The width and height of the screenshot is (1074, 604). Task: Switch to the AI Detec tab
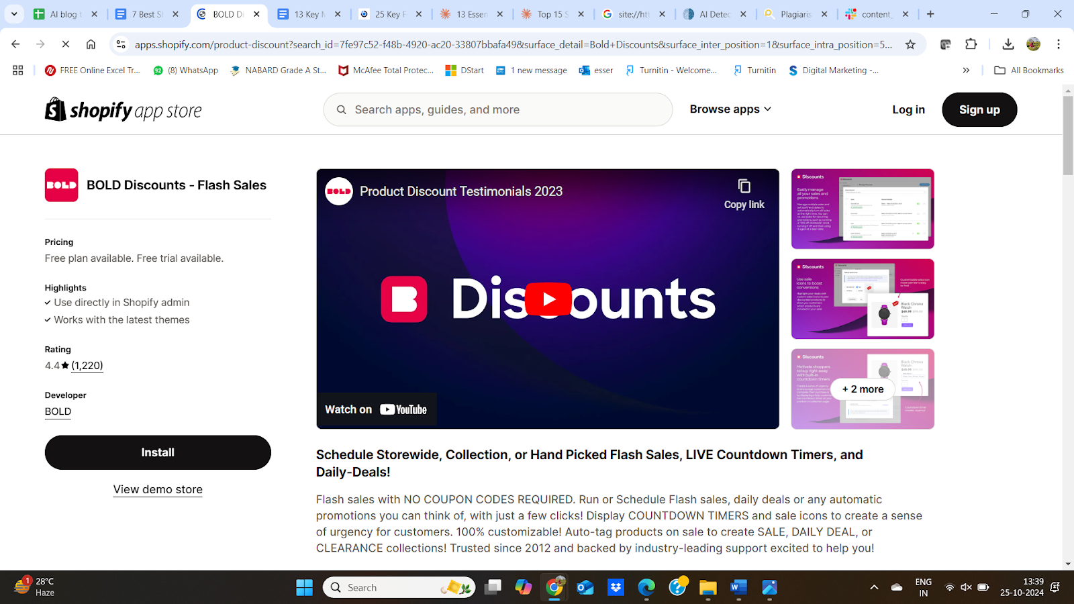click(715, 13)
